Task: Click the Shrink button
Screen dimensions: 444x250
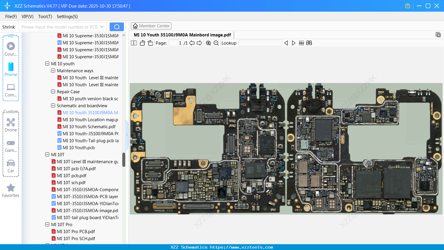Action: pos(8,27)
